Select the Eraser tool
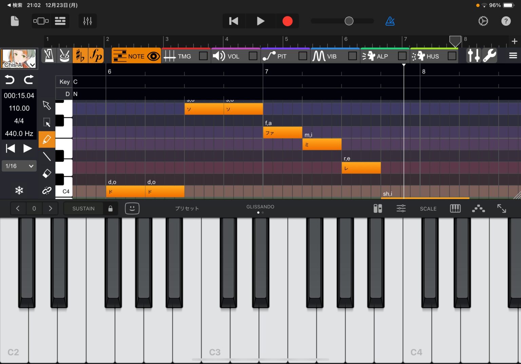Viewport: 521px width, 364px height. tap(47, 173)
